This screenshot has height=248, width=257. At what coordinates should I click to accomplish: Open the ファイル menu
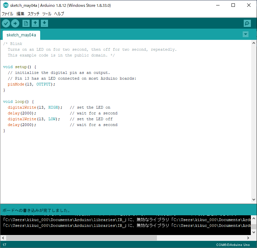(x=7, y=14)
